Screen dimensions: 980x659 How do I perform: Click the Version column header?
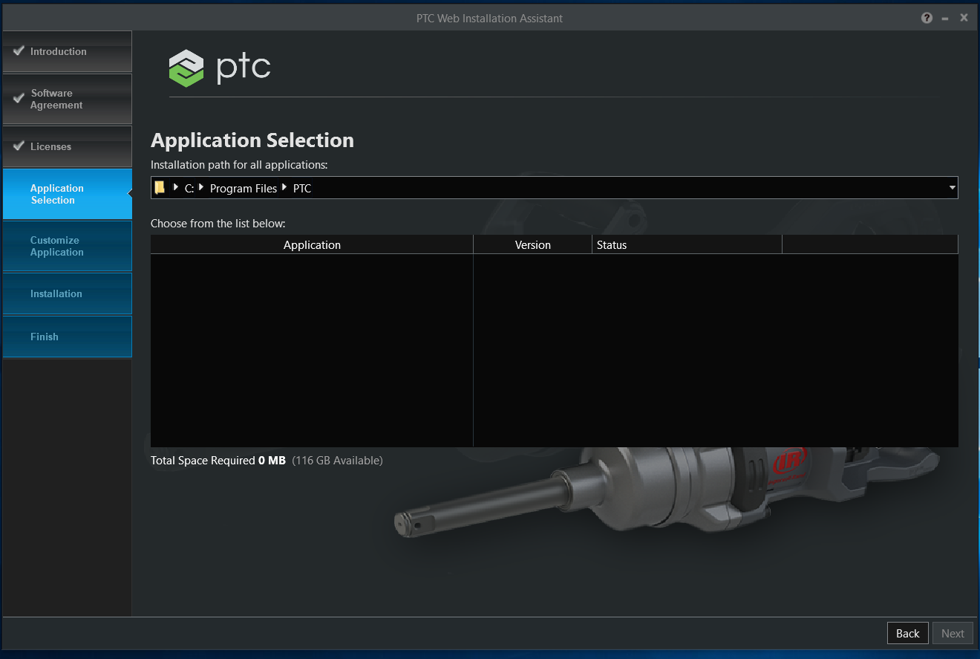pos(532,244)
